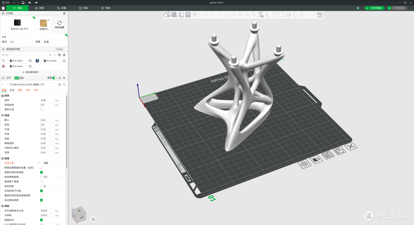Open the Support settings tab
The height and width of the screenshot is (225, 414).
click(x=28, y=90)
